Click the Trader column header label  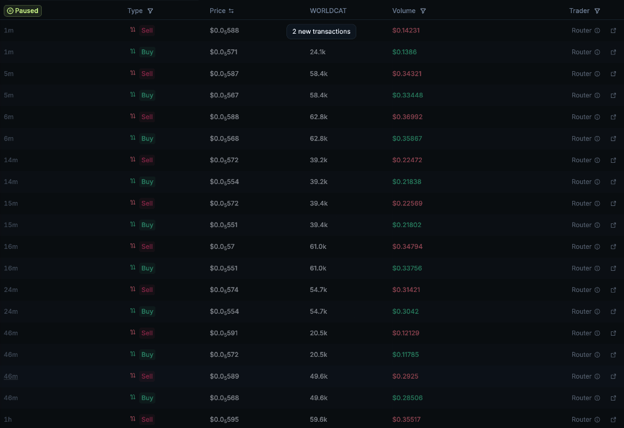[579, 11]
